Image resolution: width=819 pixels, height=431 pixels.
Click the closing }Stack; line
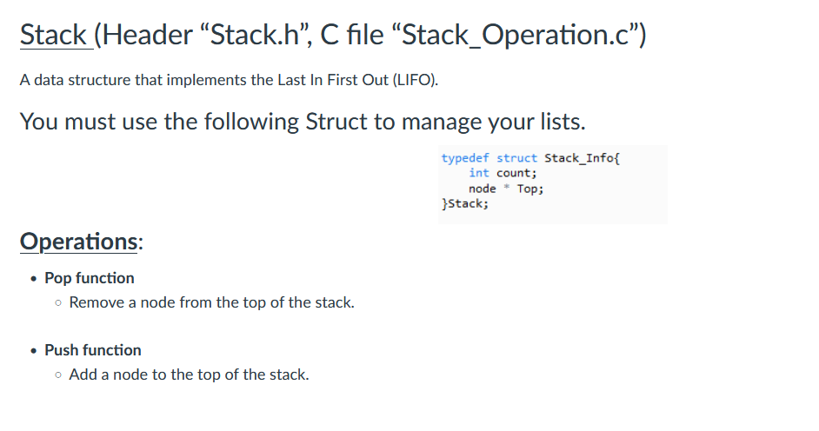(x=465, y=203)
